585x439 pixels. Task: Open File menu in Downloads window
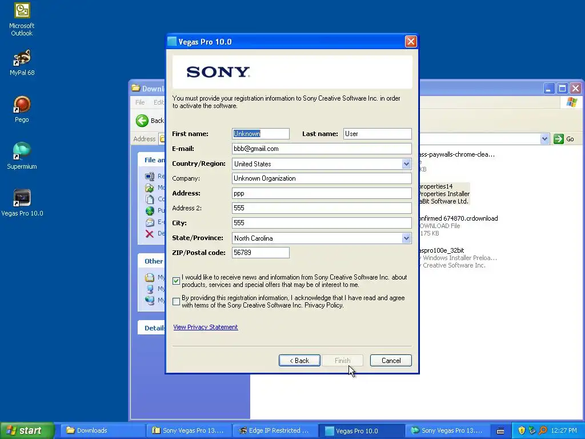click(x=141, y=102)
